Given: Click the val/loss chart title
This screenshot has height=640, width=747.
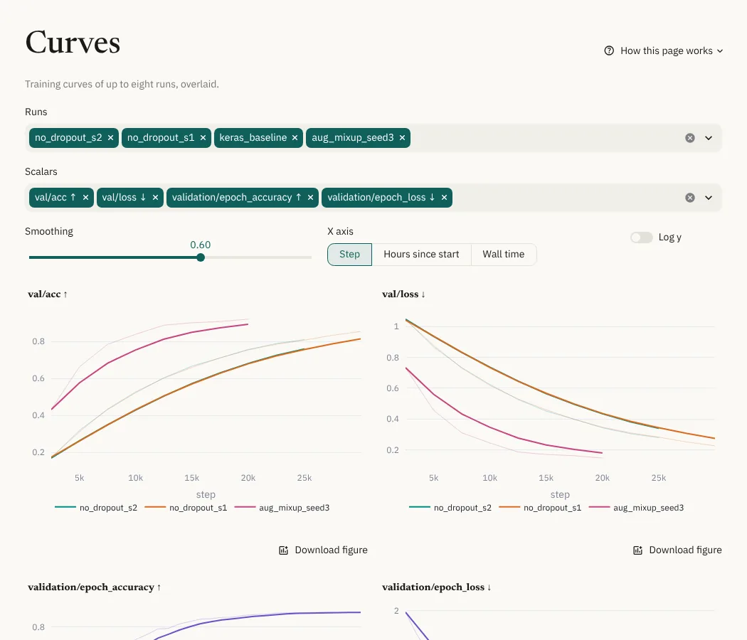Looking at the screenshot, I should click(403, 294).
